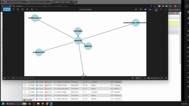Delete the image with the trash icon
The width and height of the screenshot is (189, 106).
pos(18,9)
